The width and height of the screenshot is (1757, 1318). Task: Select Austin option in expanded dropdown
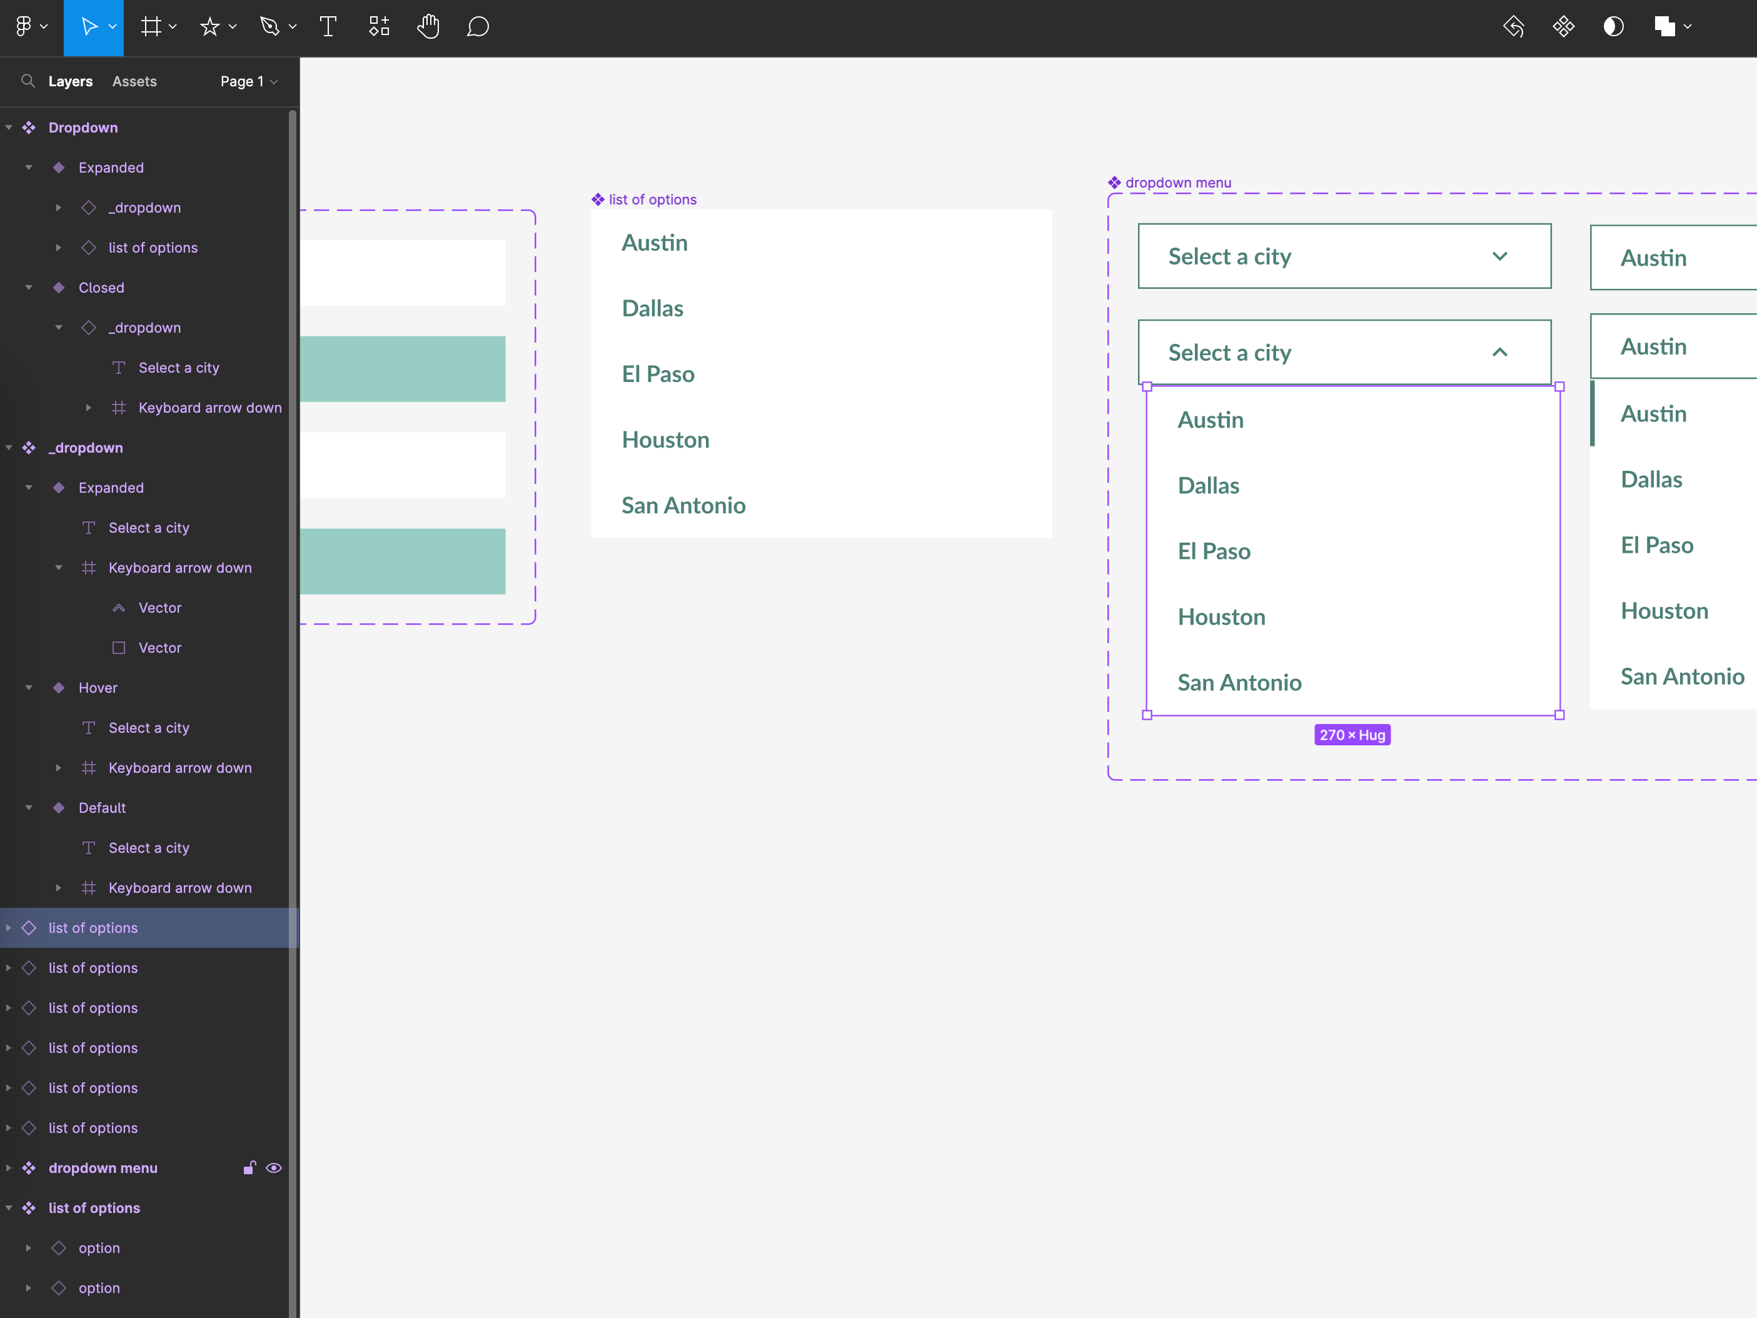tap(1210, 418)
